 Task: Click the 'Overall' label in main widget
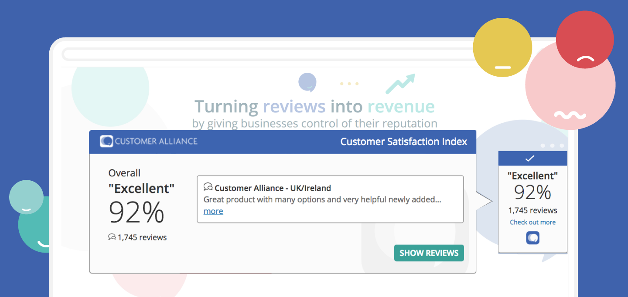click(124, 173)
